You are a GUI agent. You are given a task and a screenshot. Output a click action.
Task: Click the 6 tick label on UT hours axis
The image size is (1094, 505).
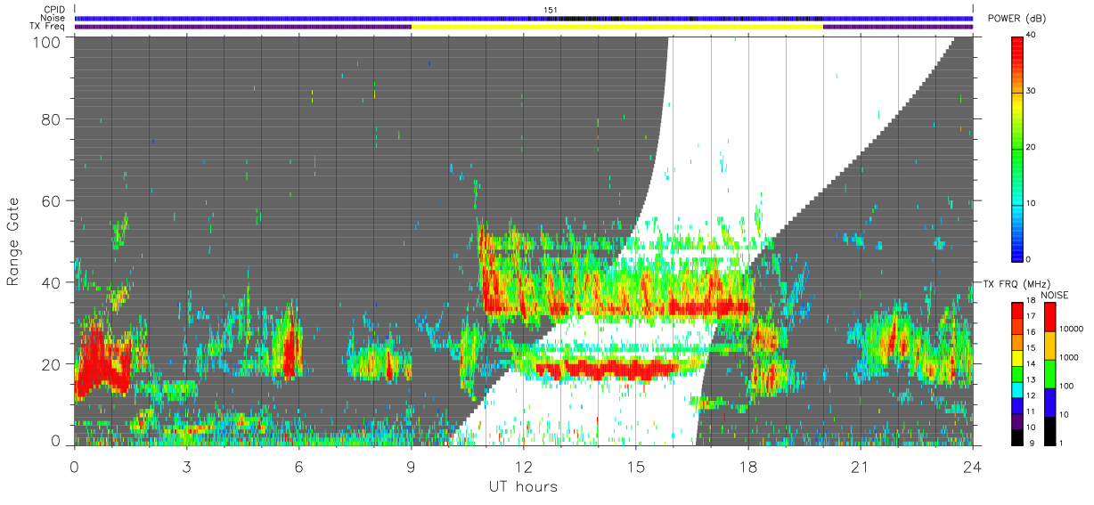click(298, 467)
